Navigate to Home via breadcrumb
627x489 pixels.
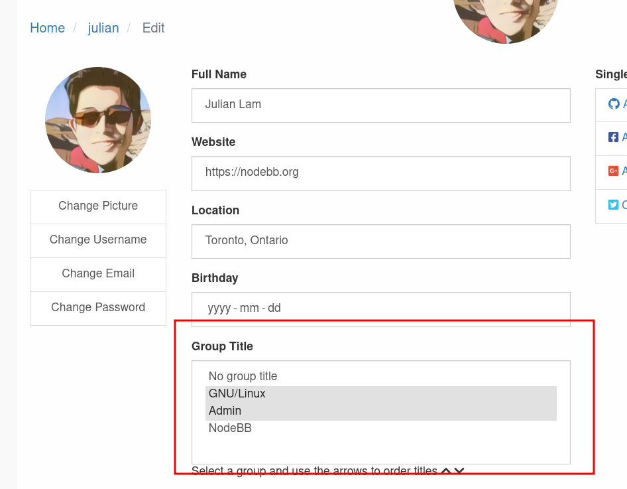[47, 28]
